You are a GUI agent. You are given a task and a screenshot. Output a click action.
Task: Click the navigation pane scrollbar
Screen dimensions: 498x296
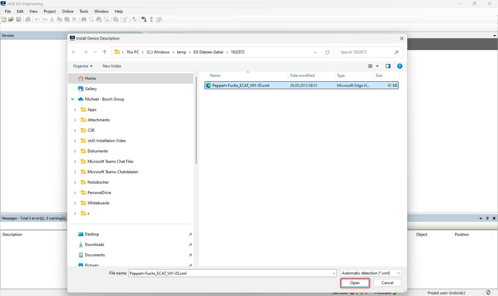[196, 119]
